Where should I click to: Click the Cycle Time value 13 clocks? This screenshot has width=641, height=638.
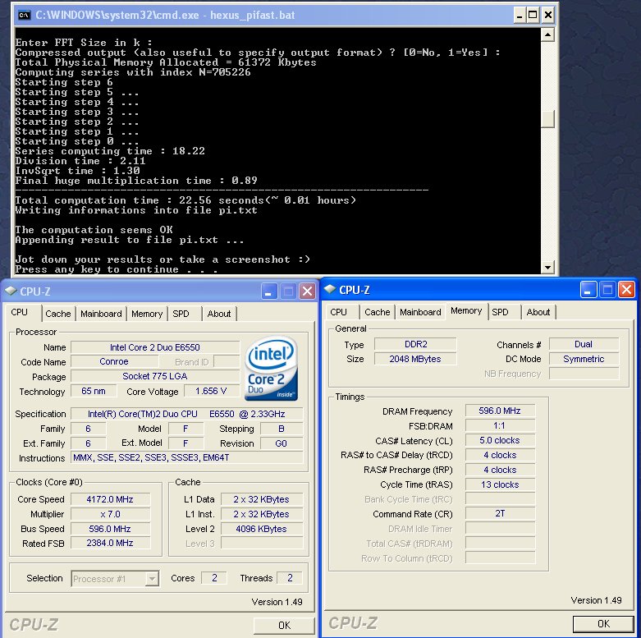[x=500, y=484]
